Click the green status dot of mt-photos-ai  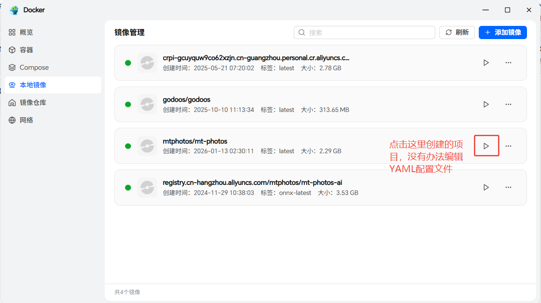128,188
